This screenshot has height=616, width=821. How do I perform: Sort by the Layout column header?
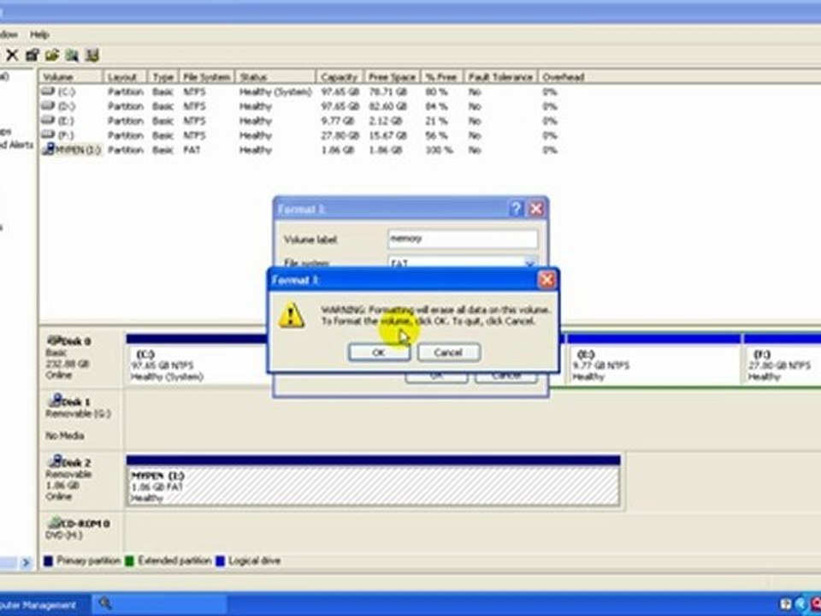coord(125,77)
